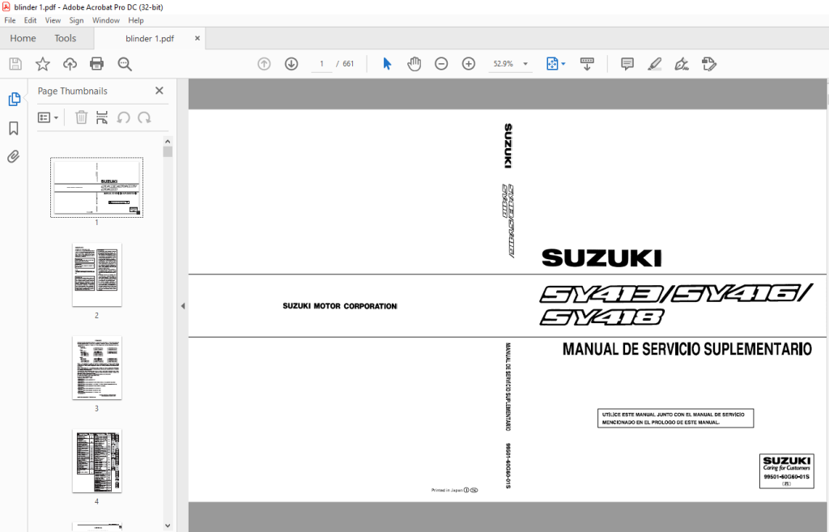This screenshot has height=532, width=829.
Task: Open the Attachments paperclip panel
Action: click(13, 156)
